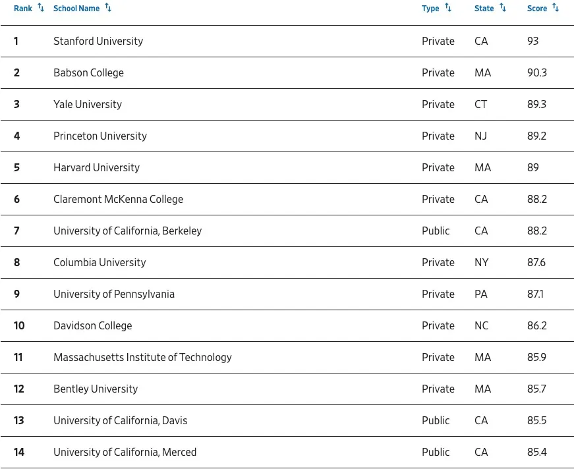
Task: Click the Type column header text
Action: 430,9
